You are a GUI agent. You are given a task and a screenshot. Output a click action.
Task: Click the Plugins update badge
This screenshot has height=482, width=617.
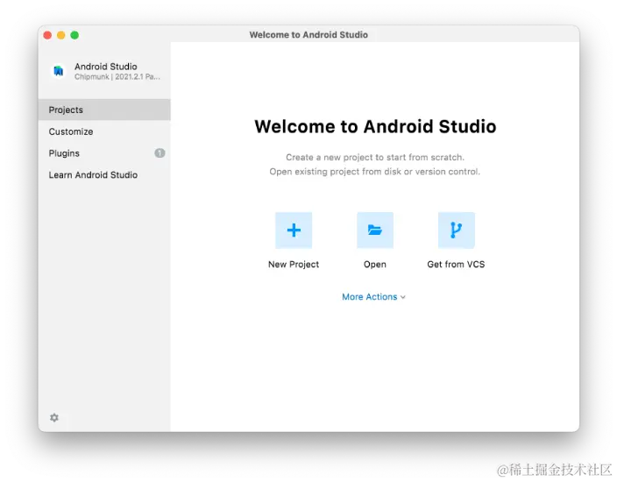click(160, 153)
